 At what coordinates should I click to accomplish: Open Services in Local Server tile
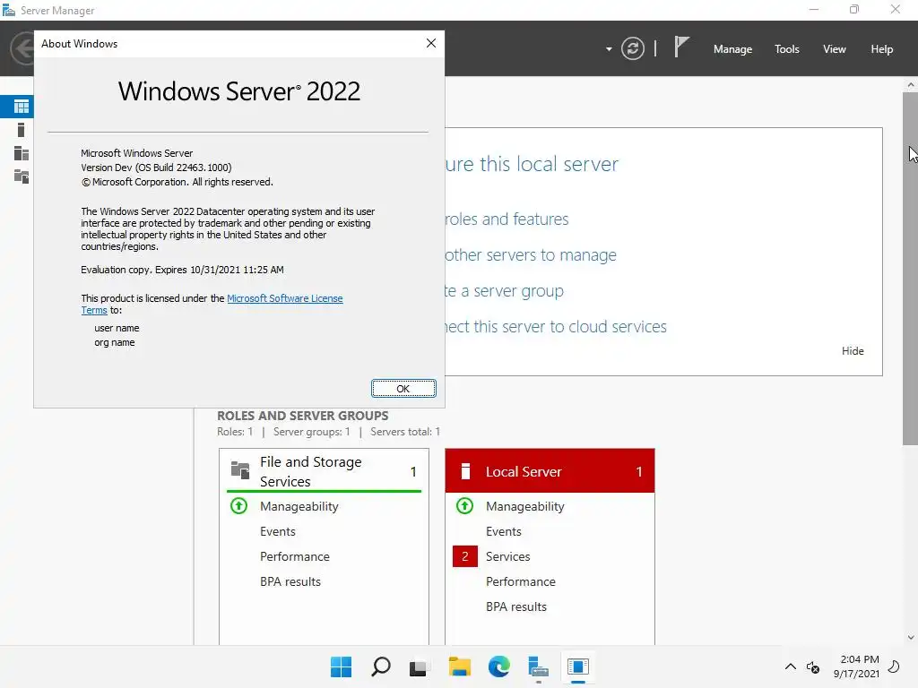(x=507, y=556)
